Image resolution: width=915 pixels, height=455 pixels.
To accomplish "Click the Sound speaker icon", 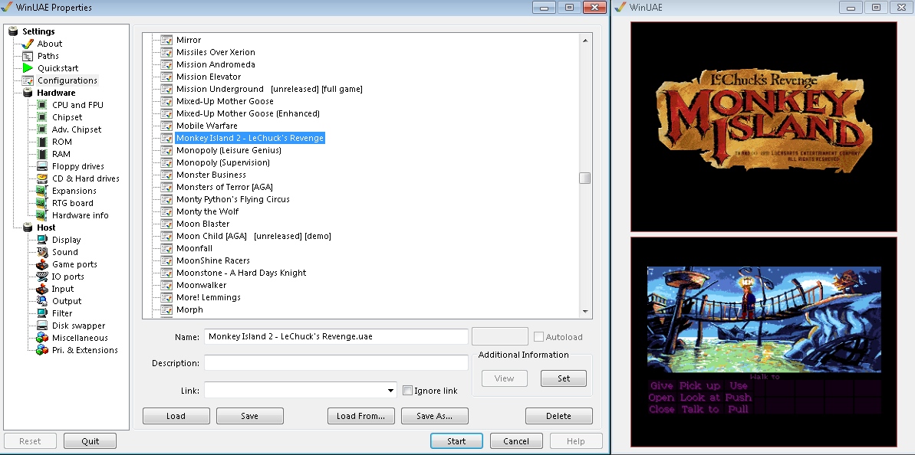I will tap(42, 252).
